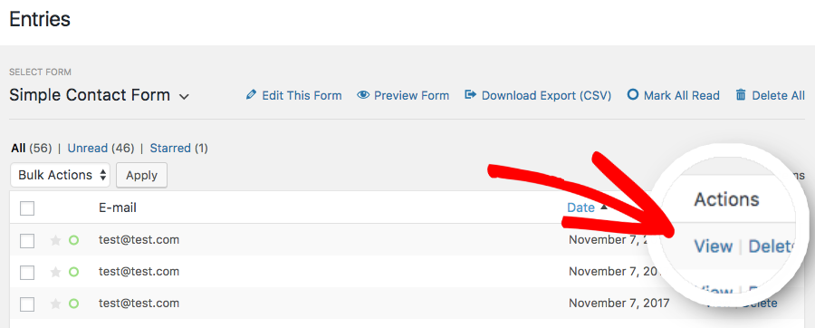
Task: Click the first row's test@test.com email
Action: coord(139,240)
